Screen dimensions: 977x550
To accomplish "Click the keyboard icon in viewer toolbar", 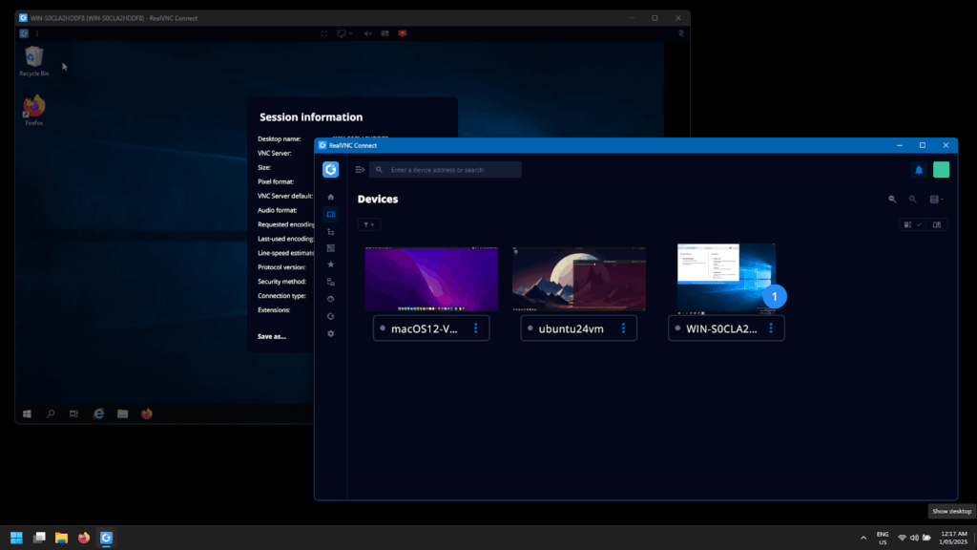I will [x=385, y=33].
